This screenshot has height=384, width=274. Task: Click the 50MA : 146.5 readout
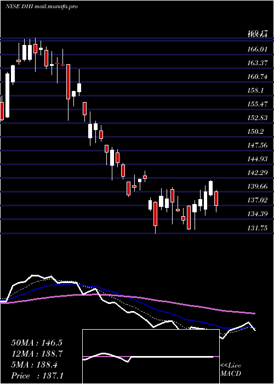[x=37, y=343]
